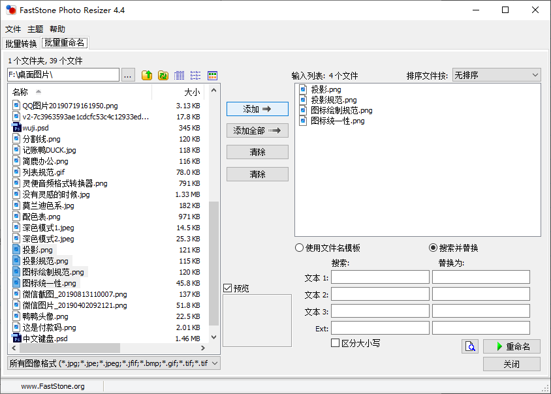551x394 pixels.
Task: Go up one folder level
Action: [147, 75]
